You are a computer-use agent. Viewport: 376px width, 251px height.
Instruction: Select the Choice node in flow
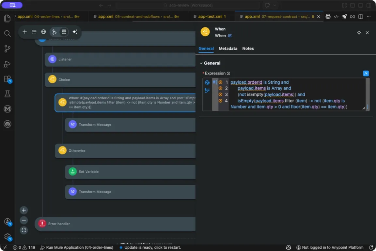pos(120,79)
